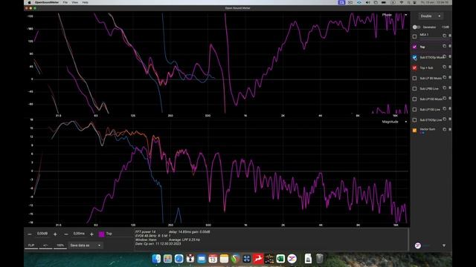
Task: Open the File menu
Action: [65, 2]
